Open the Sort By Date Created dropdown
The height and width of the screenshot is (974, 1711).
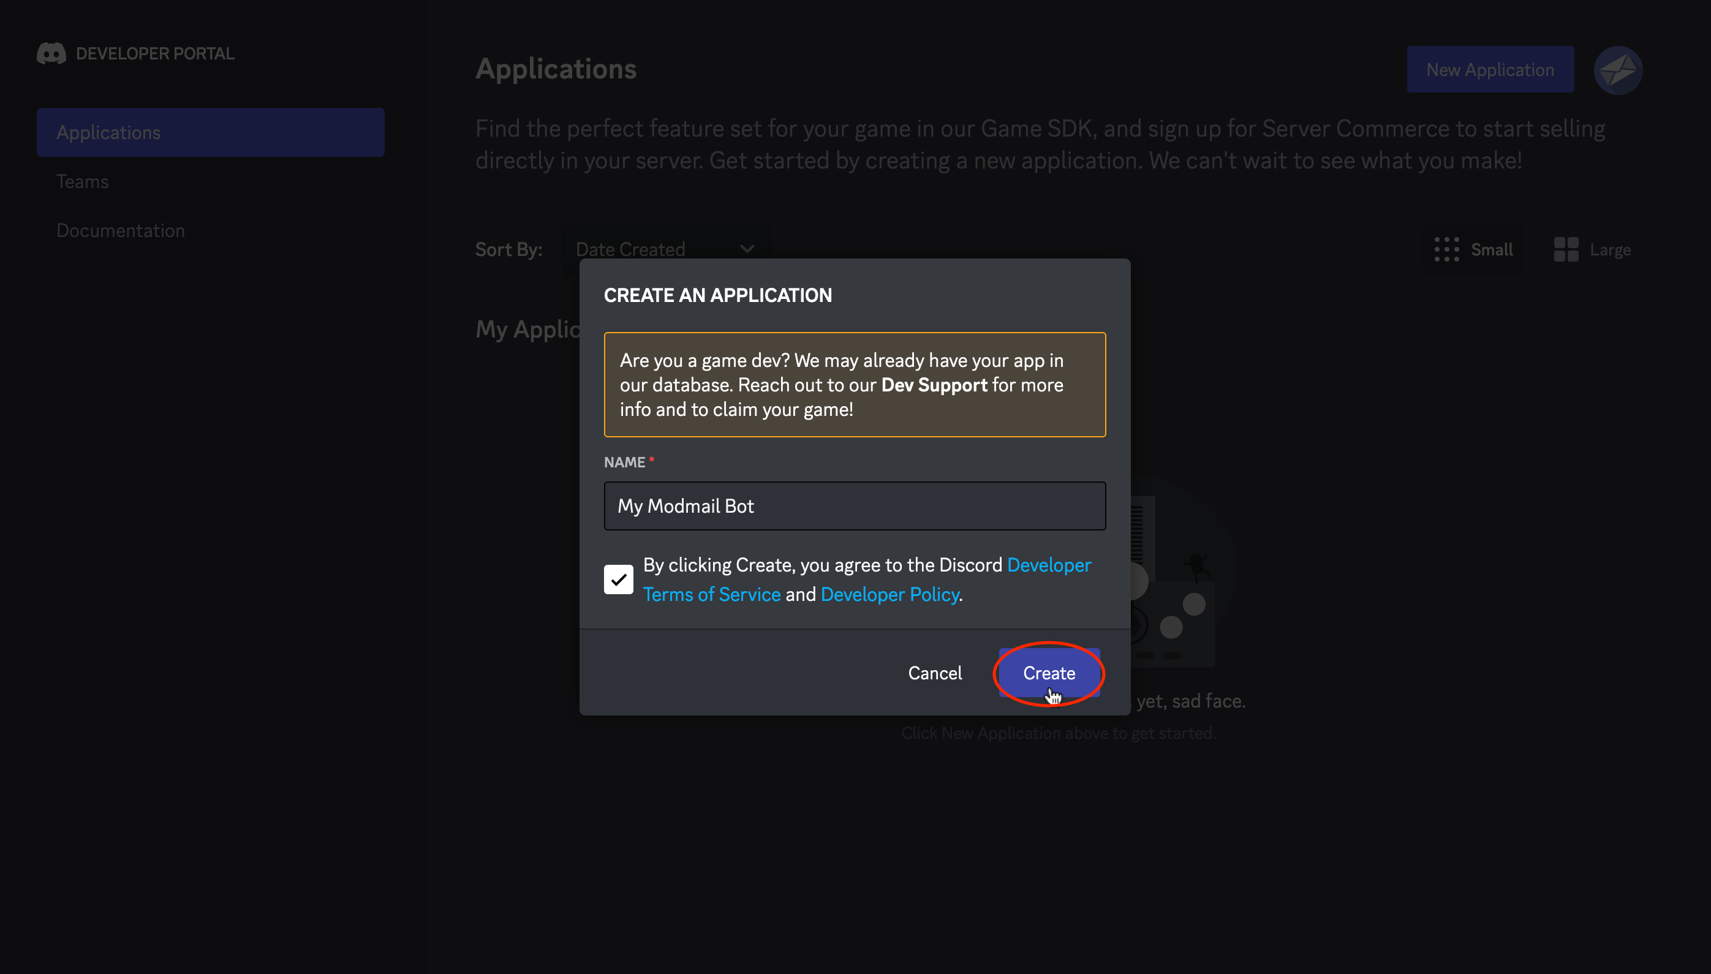pos(665,248)
